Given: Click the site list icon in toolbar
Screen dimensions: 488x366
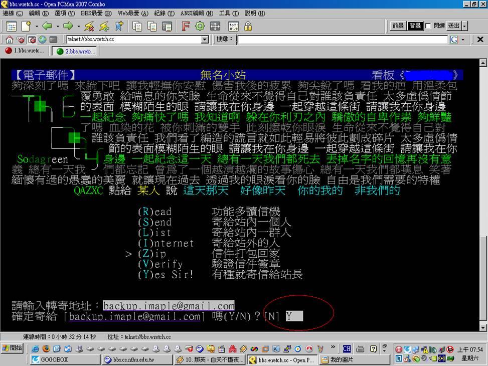Looking at the screenshot, I should [11, 26].
